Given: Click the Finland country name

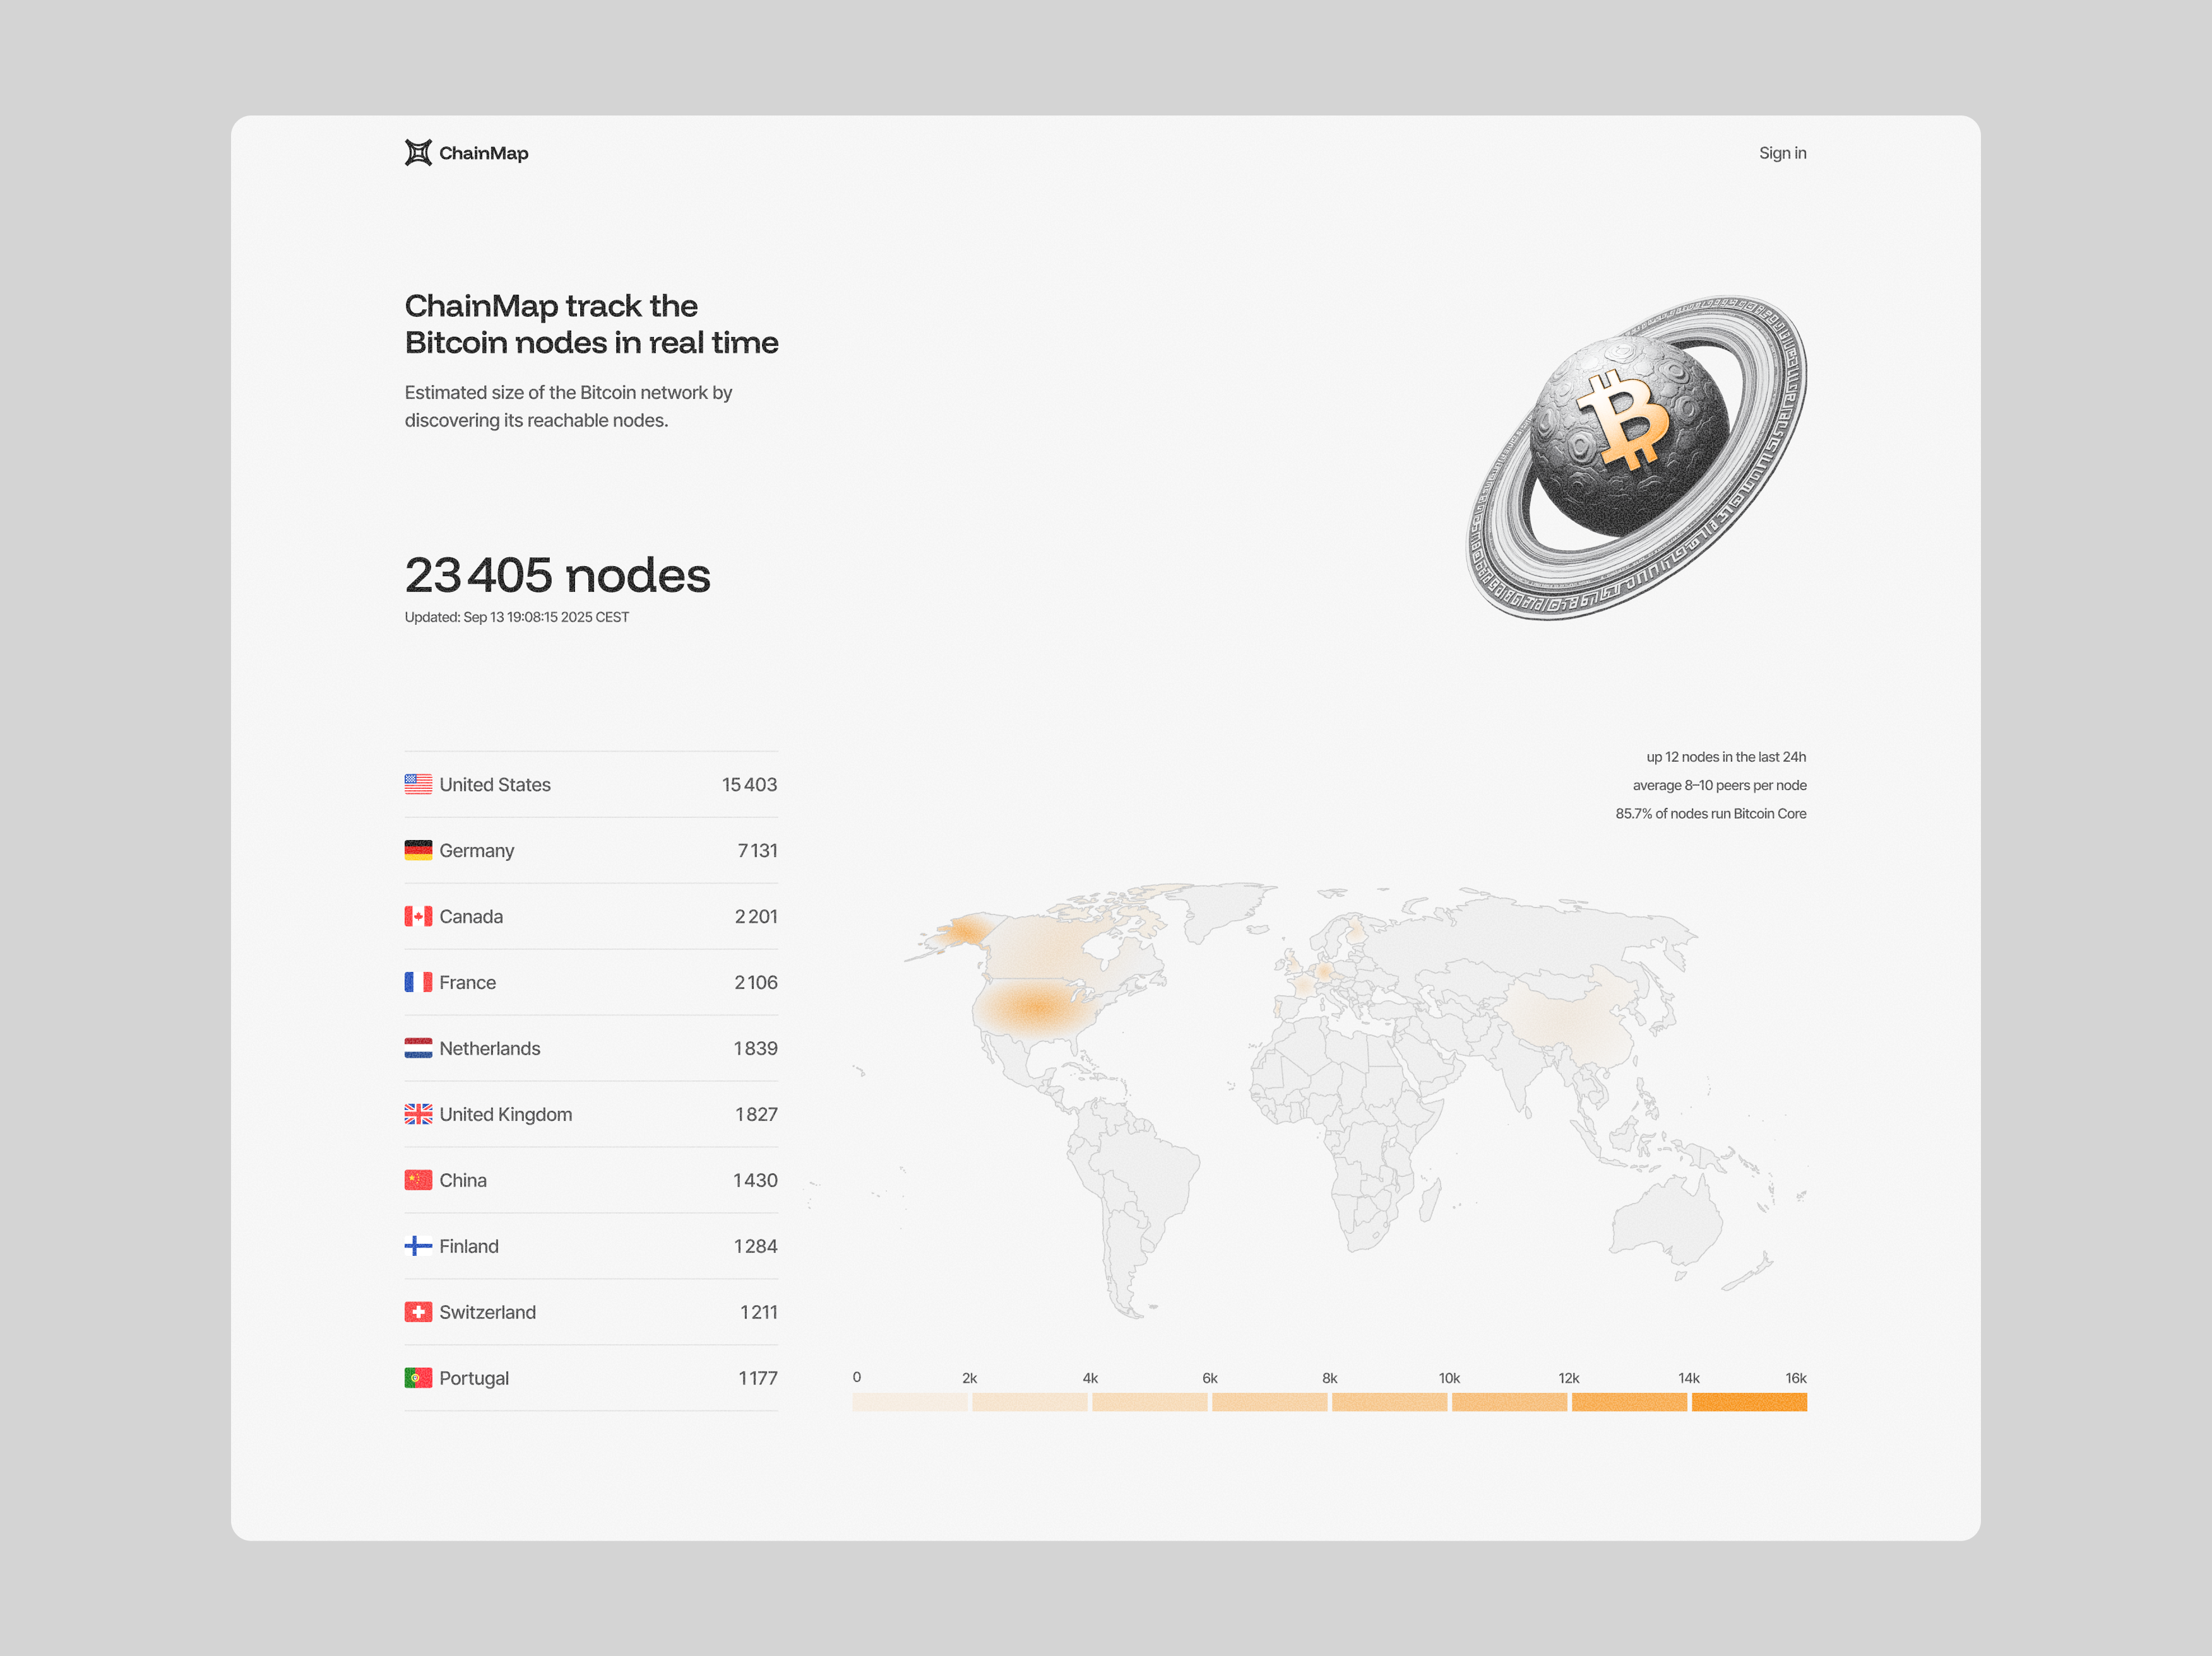Looking at the screenshot, I should pyautogui.click(x=469, y=1247).
